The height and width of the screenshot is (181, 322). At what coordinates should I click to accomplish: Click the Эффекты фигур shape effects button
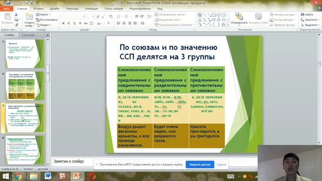tap(282, 25)
